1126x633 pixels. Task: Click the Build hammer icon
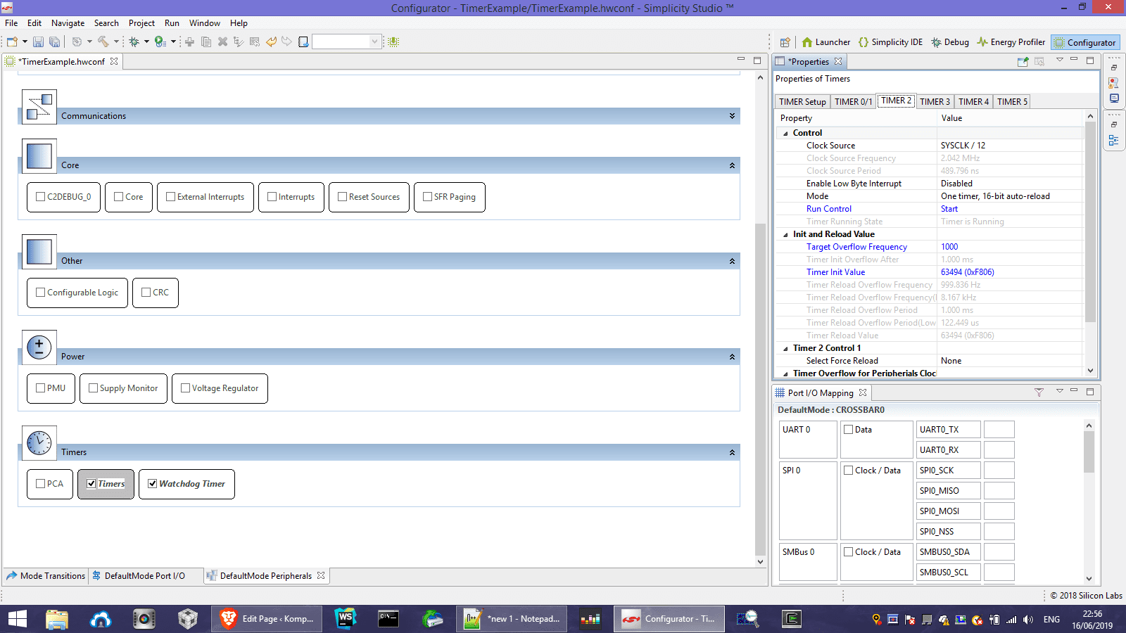coord(103,42)
